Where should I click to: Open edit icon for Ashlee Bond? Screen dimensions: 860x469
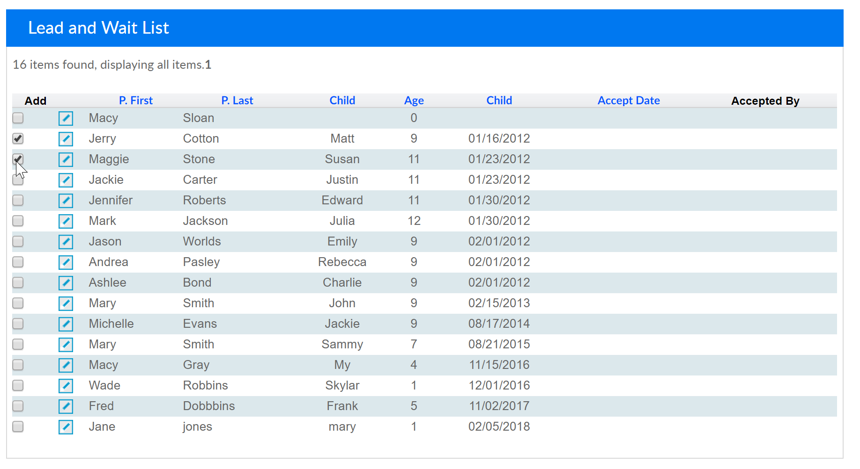(x=66, y=283)
